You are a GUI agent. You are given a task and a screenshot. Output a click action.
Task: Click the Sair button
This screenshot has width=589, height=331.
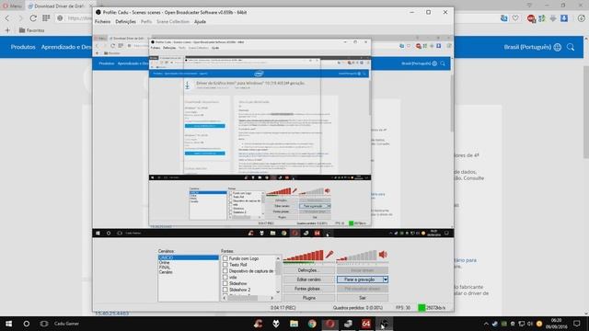pos(362,298)
